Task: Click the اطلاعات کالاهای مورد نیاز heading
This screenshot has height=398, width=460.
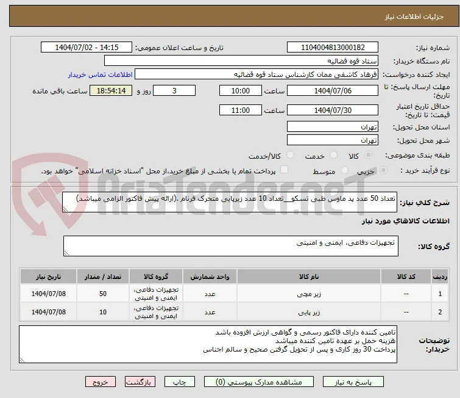Action: pos(405,221)
